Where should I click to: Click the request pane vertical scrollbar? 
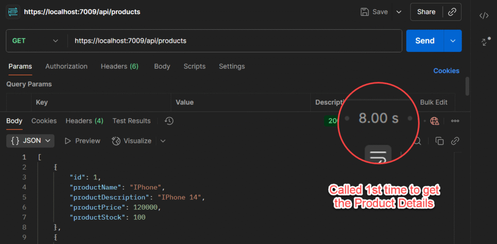tap(467, 86)
